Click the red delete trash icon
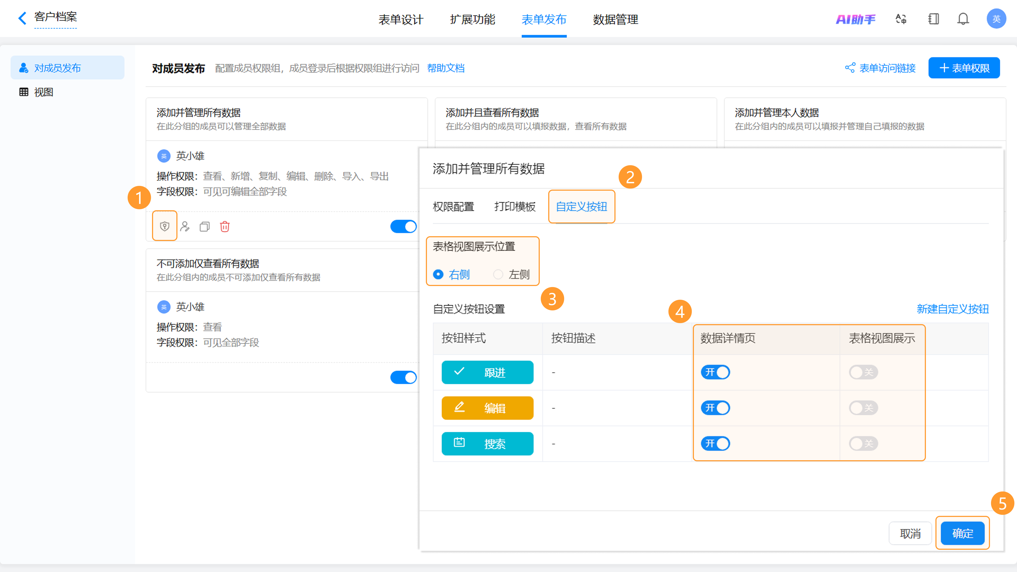Viewport: 1017px width, 572px height. (x=225, y=226)
